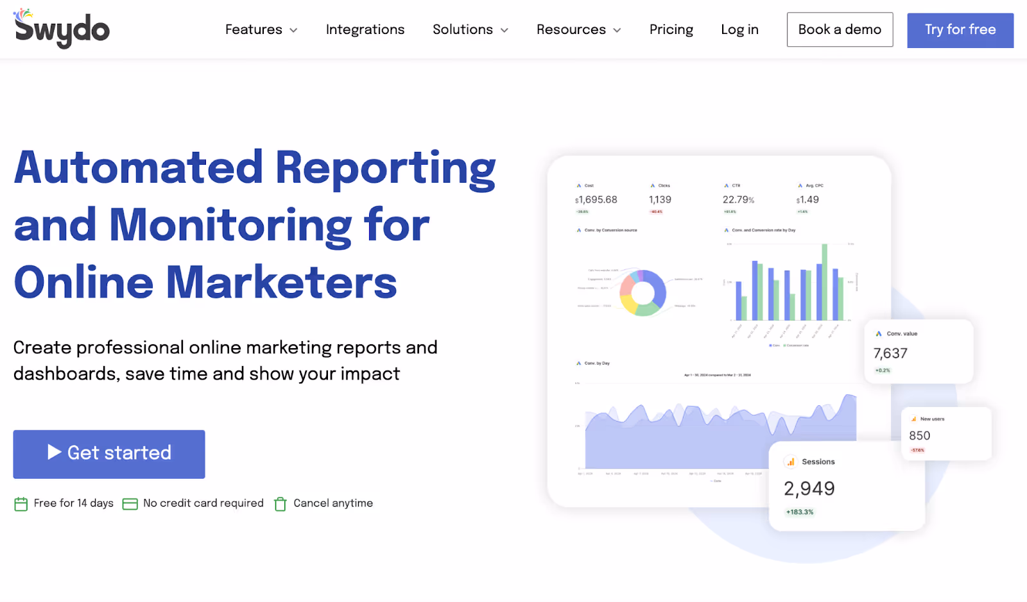
Task: Click the Google Ads icon beside Conv. by Day
Action: point(579,364)
